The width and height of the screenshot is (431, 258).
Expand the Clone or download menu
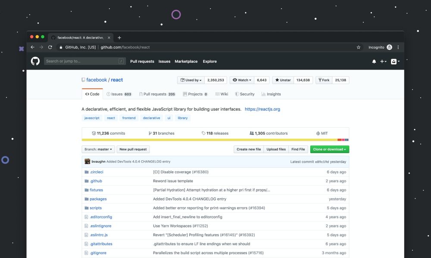(330, 149)
